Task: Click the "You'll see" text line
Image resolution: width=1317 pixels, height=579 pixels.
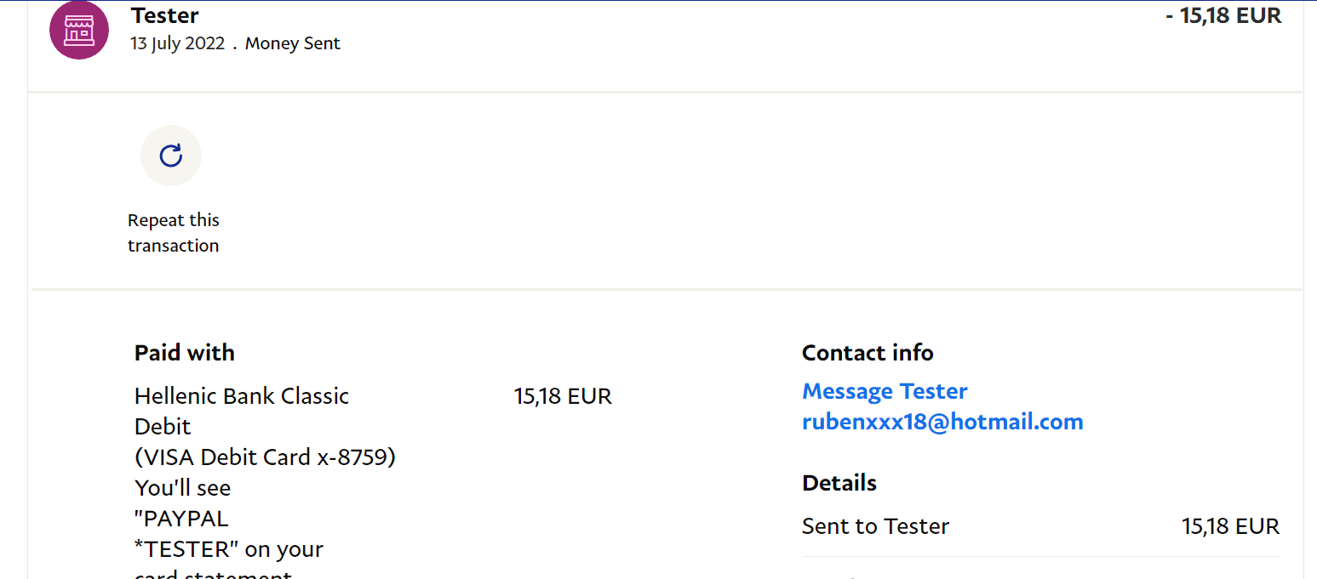Action: (183, 488)
